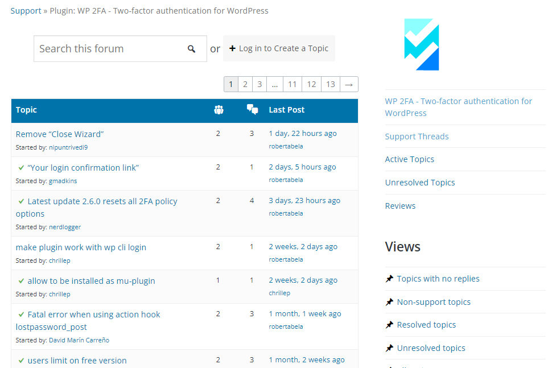This screenshot has height=368, width=552.
Task: Open Support Threads sidebar link
Action: (417, 137)
